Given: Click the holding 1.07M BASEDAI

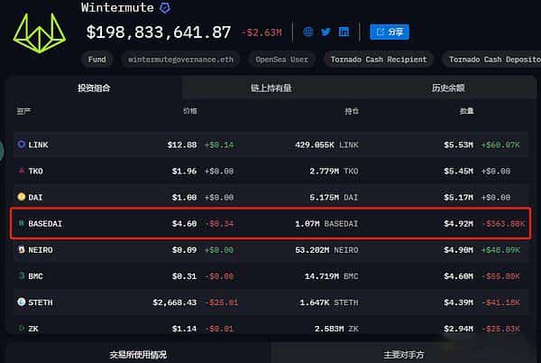Looking at the screenshot, I should tap(326, 223).
